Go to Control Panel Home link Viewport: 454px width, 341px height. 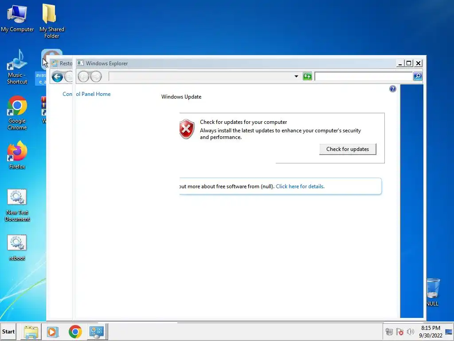86,94
